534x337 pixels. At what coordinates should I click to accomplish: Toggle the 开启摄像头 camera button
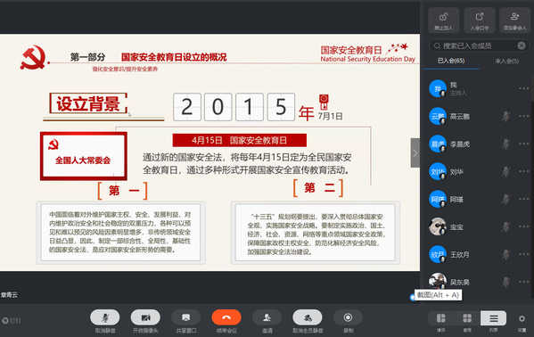click(145, 317)
